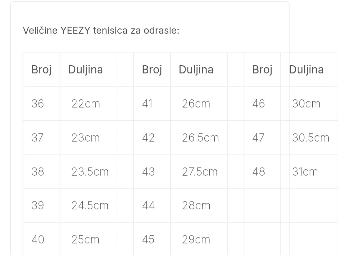Viewport: 338px width, 255px height.
Task: Select size 48 in the table
Action: [259, 172]
